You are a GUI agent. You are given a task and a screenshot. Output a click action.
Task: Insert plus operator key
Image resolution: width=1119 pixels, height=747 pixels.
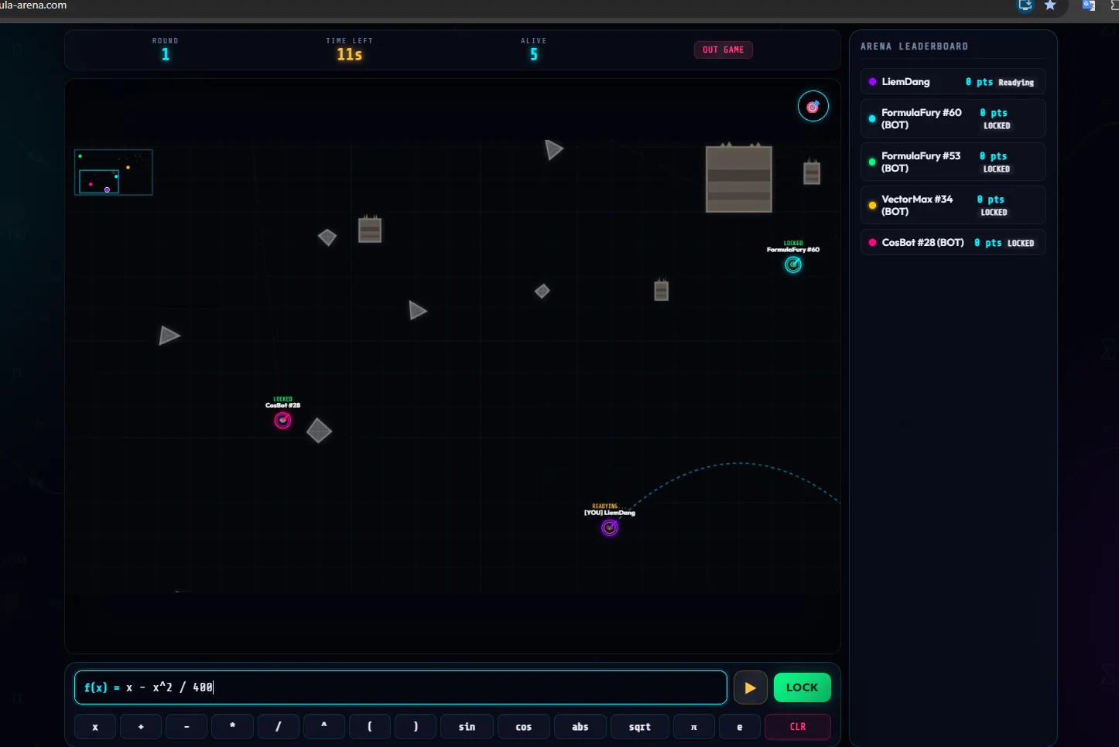click(x=141, y=727)
